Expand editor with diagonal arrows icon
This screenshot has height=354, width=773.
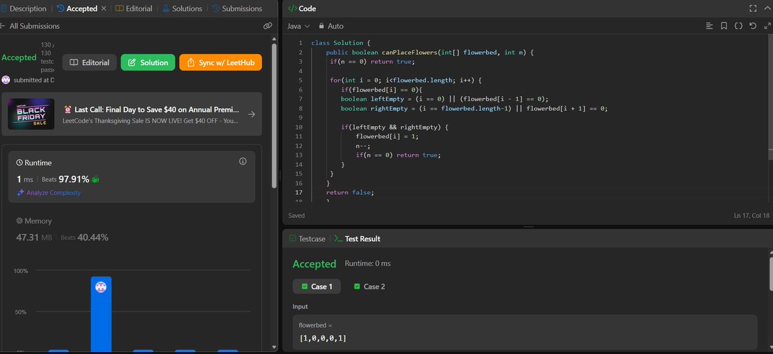(x=767, y=26)
